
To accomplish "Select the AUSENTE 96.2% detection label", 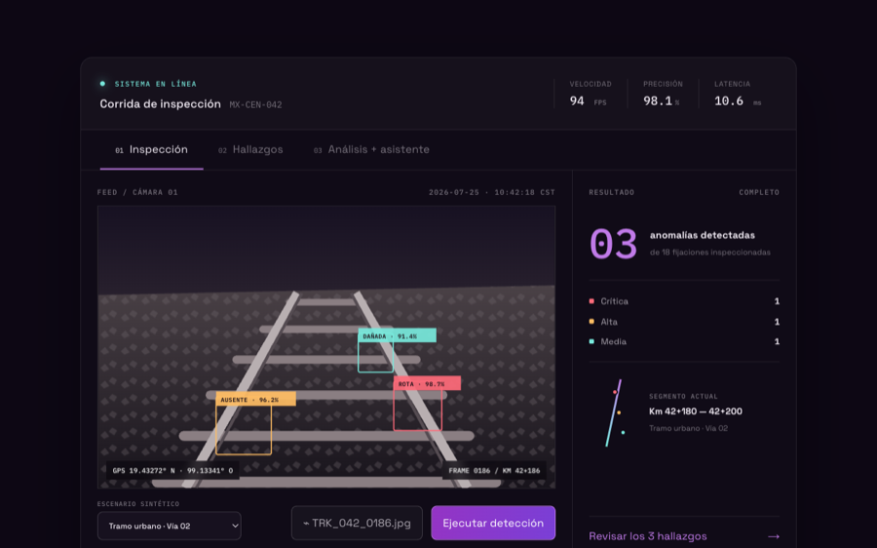I will click(255, 399).
